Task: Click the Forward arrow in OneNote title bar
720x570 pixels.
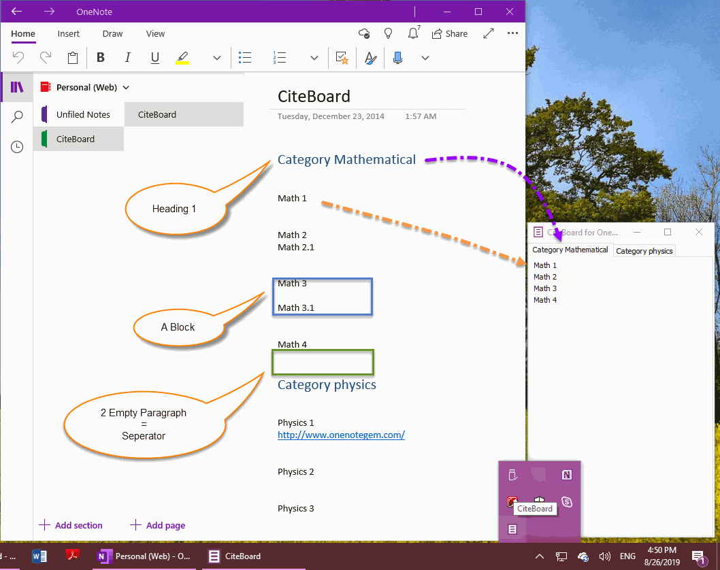Action: [49, 12]
